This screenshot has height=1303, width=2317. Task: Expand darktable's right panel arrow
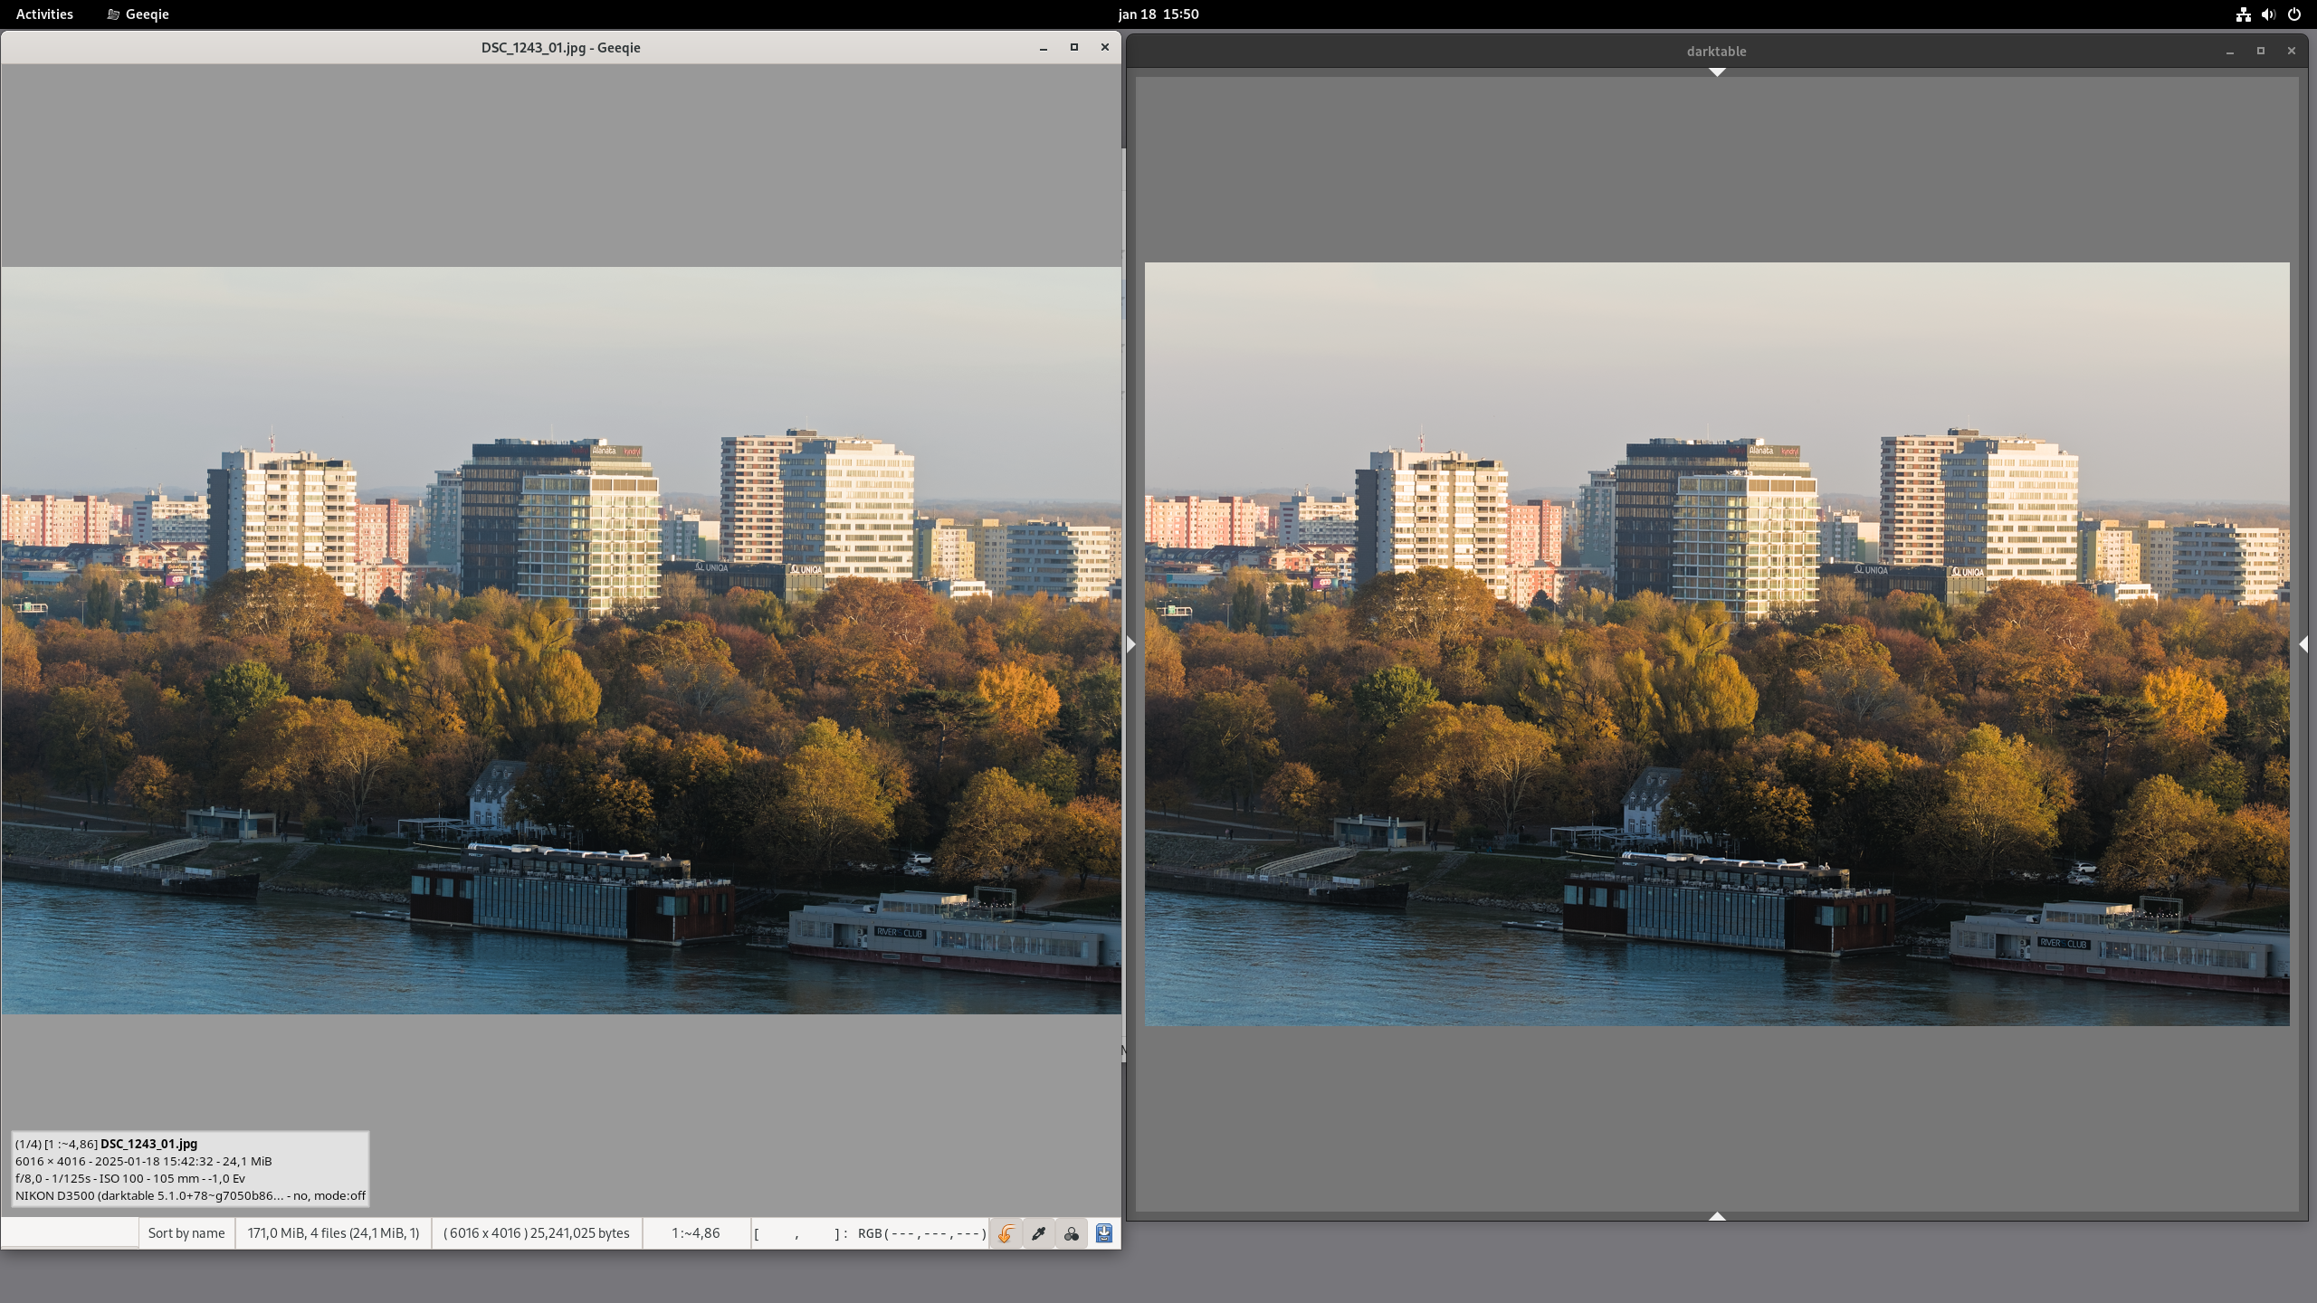(x=2303, y=644)
